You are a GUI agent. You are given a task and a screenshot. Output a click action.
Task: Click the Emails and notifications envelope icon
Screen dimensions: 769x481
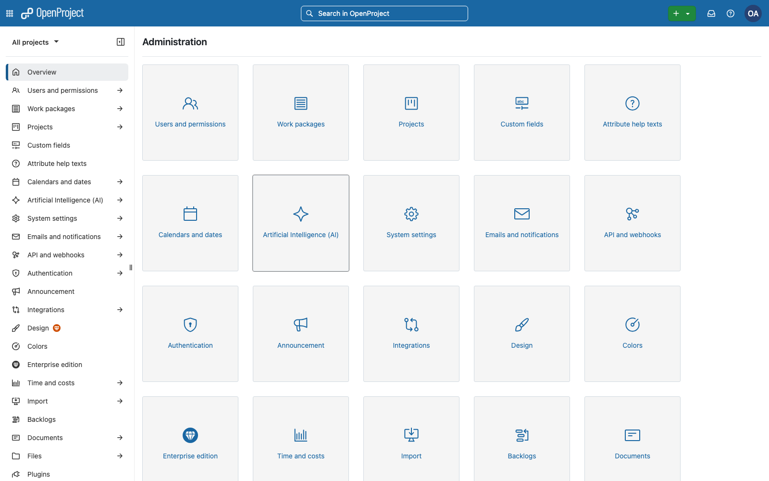click(522, 214)
